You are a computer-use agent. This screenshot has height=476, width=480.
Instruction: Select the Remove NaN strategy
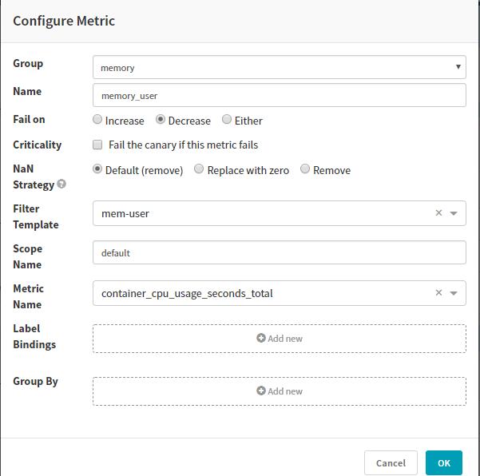tap(305, 169)
